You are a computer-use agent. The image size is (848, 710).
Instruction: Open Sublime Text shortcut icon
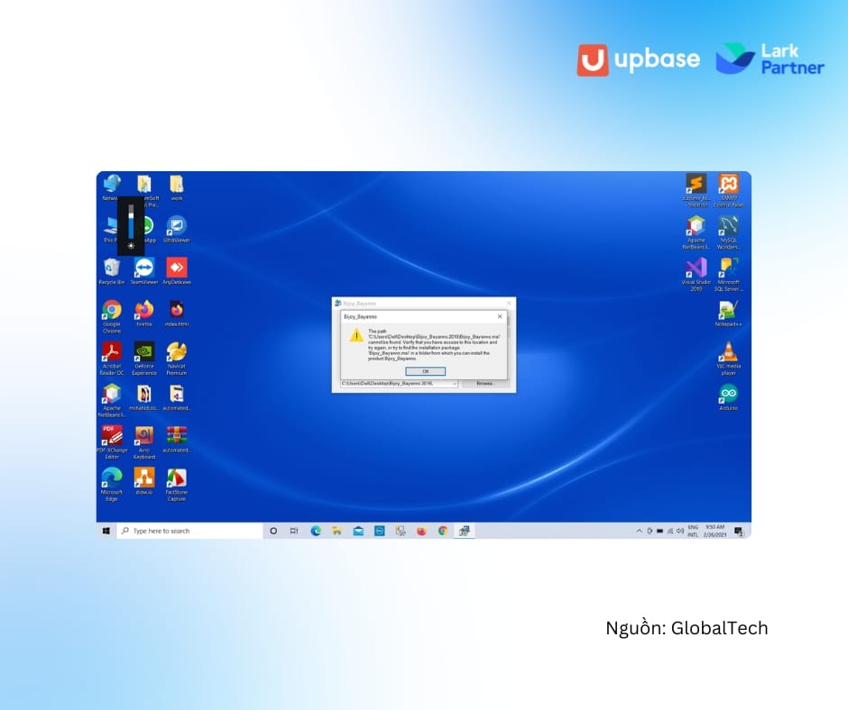(696, 190)
